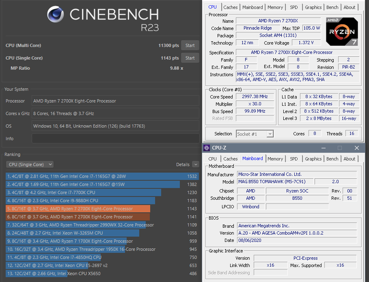Open the CPU (Single Core) ranking dropdown
Viewport: 369px width, 282px height.
[x=30, y=164]
